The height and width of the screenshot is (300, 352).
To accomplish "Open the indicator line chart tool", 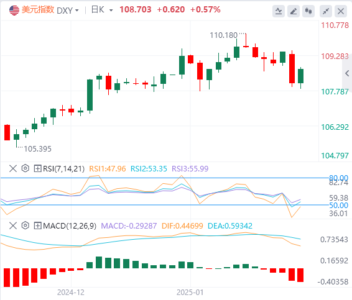I will coord(279,11).
